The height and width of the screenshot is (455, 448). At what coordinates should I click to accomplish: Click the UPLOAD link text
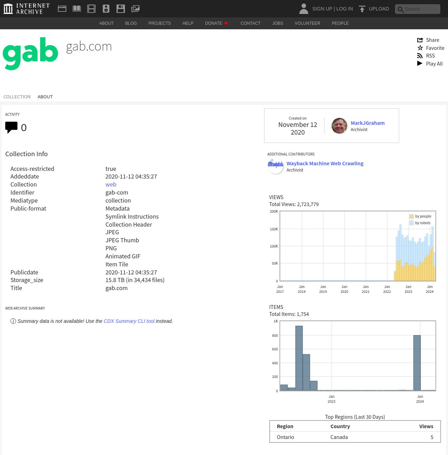point(379,9)
